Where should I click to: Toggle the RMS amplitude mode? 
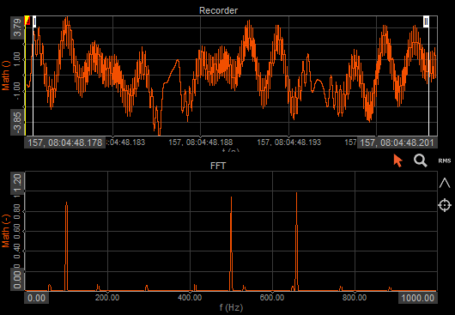445,161
